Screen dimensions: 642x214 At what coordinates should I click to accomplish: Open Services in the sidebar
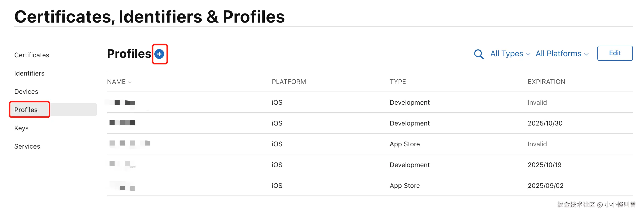click(x=27, y=146)
